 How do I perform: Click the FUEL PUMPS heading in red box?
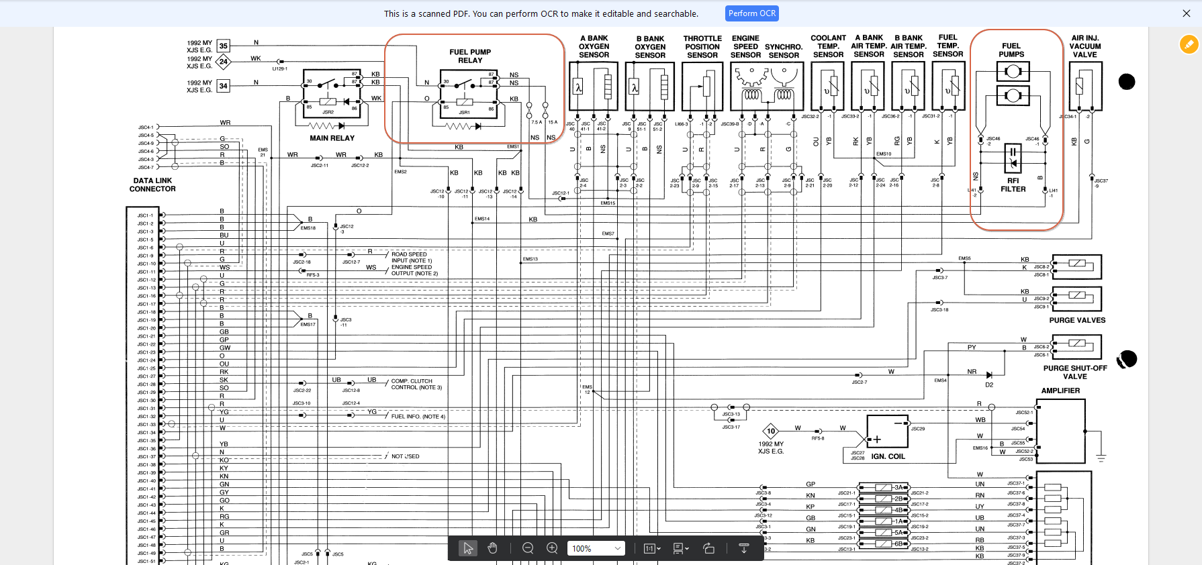1011,50
